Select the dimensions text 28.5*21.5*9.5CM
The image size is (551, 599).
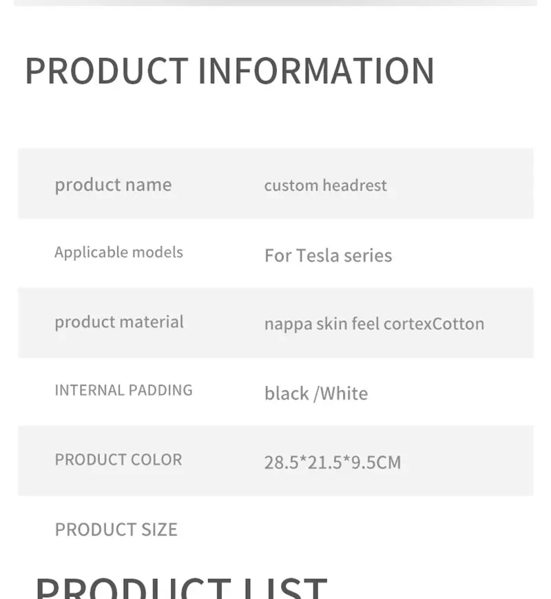332,462
